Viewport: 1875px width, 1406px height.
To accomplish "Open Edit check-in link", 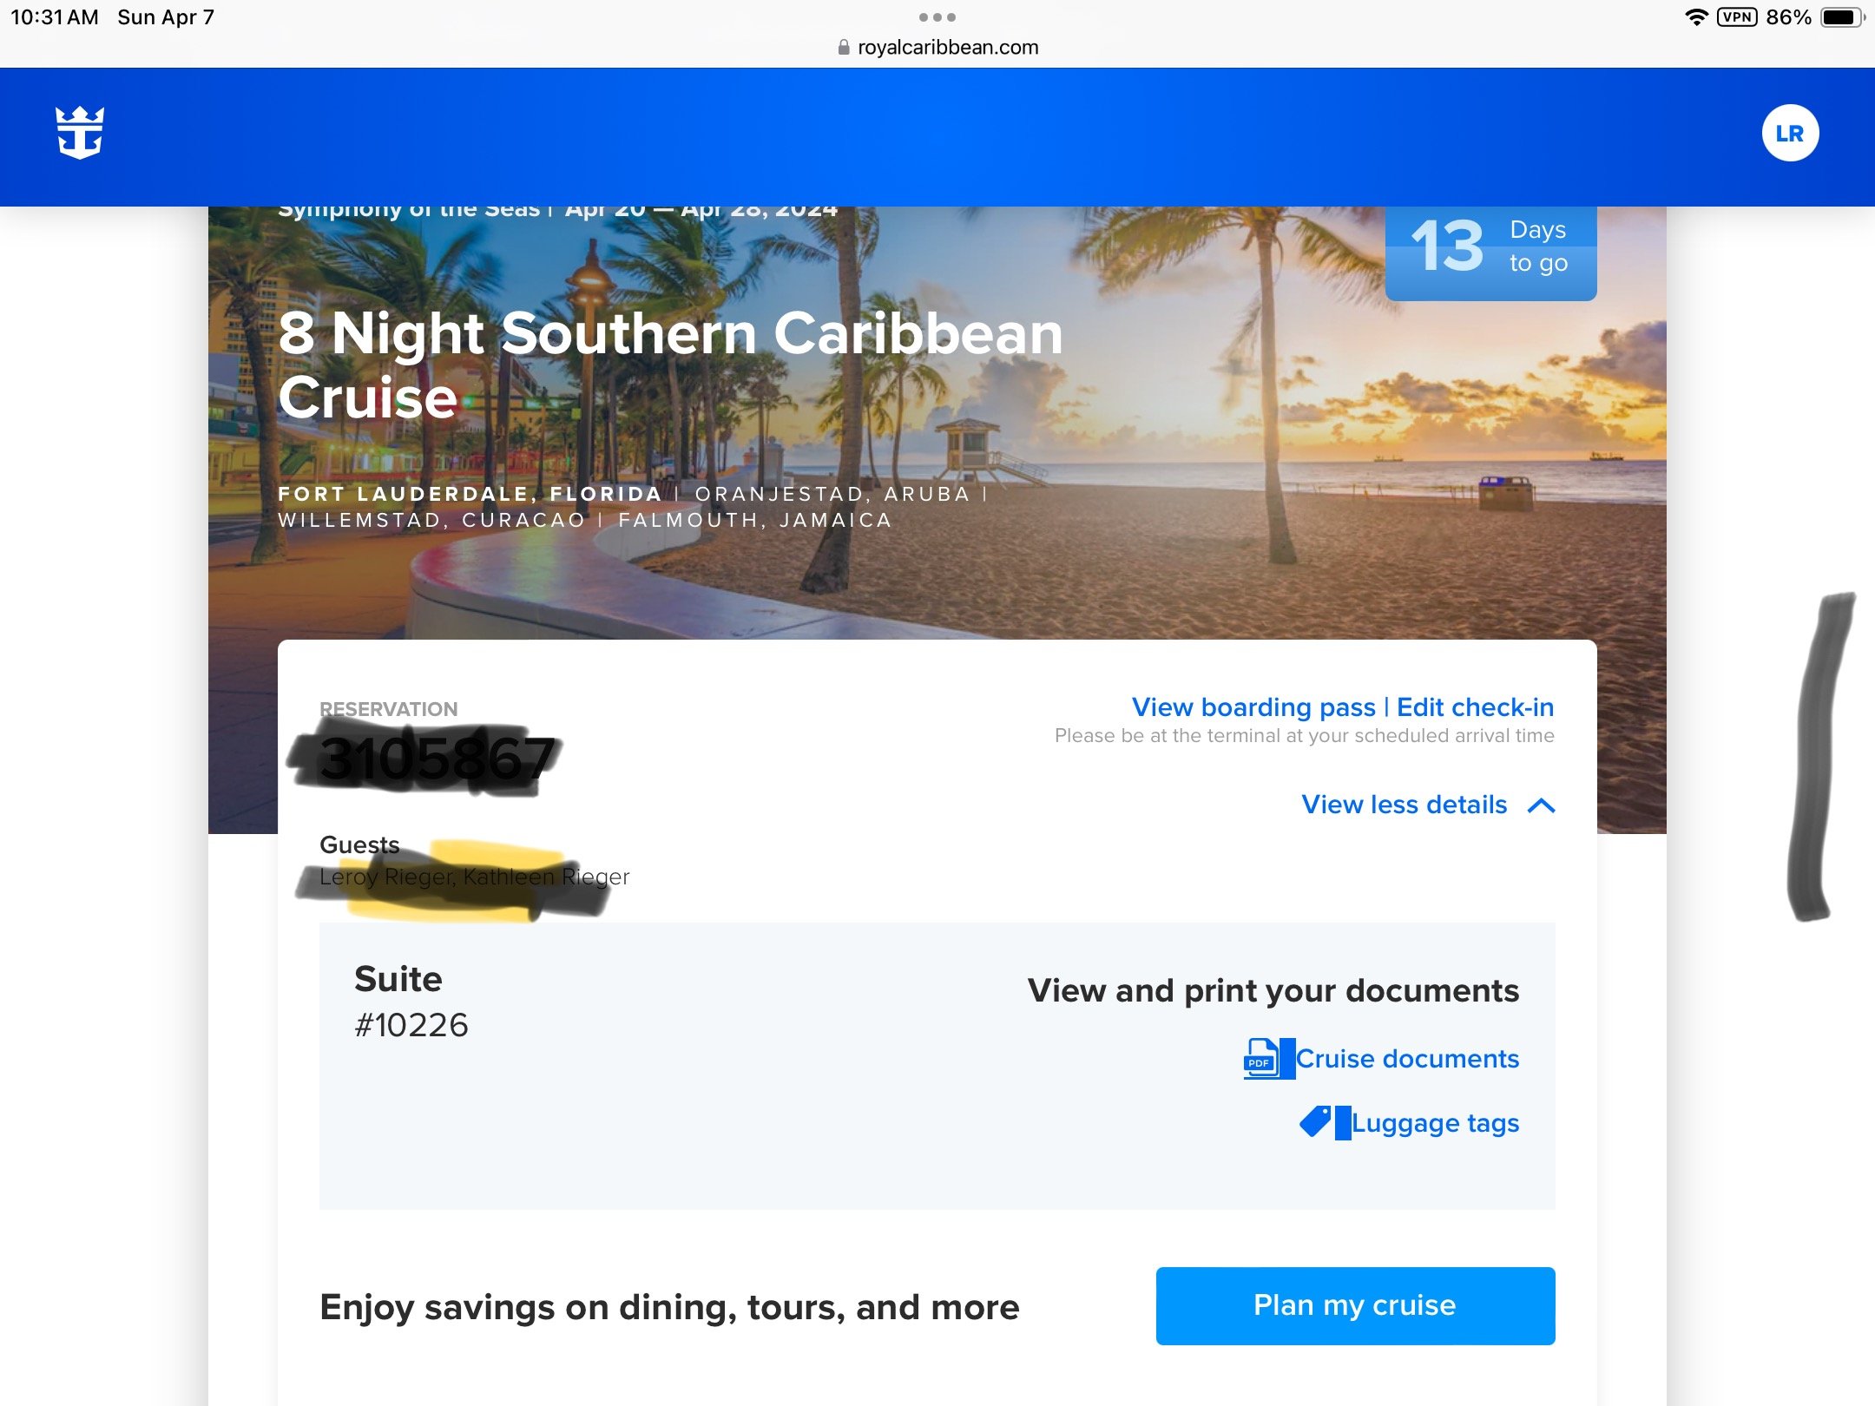I will coord(1475,707).
